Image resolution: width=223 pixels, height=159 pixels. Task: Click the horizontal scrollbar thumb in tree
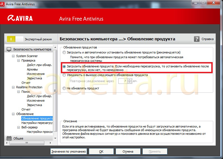(27, 143)
